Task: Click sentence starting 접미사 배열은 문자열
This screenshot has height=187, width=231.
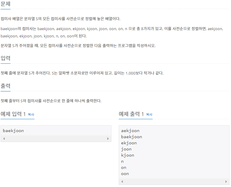Action: (61, 19)
